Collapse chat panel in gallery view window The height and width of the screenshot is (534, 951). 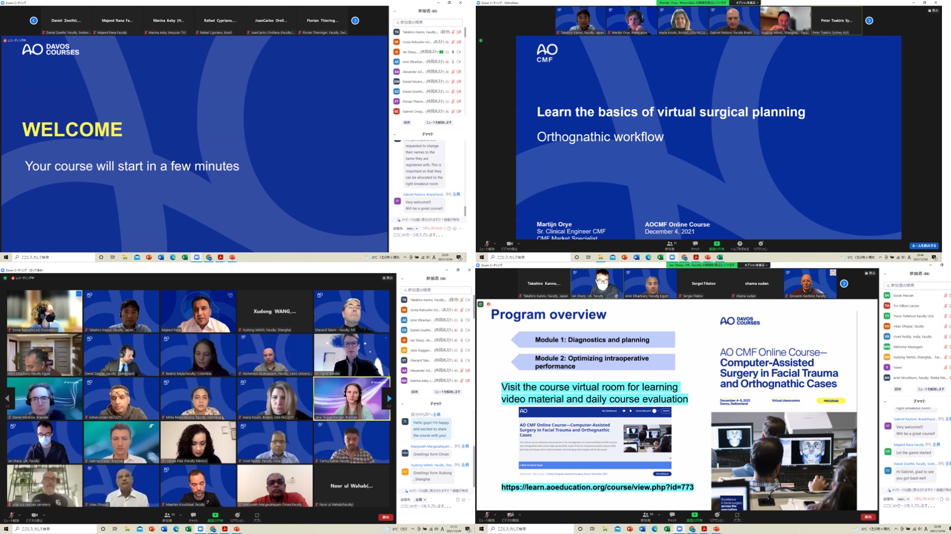(x=402, y=404)
